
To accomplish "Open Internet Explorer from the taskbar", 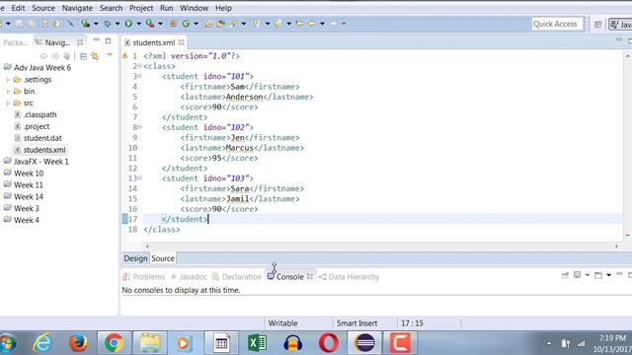I will click(42, 343).
